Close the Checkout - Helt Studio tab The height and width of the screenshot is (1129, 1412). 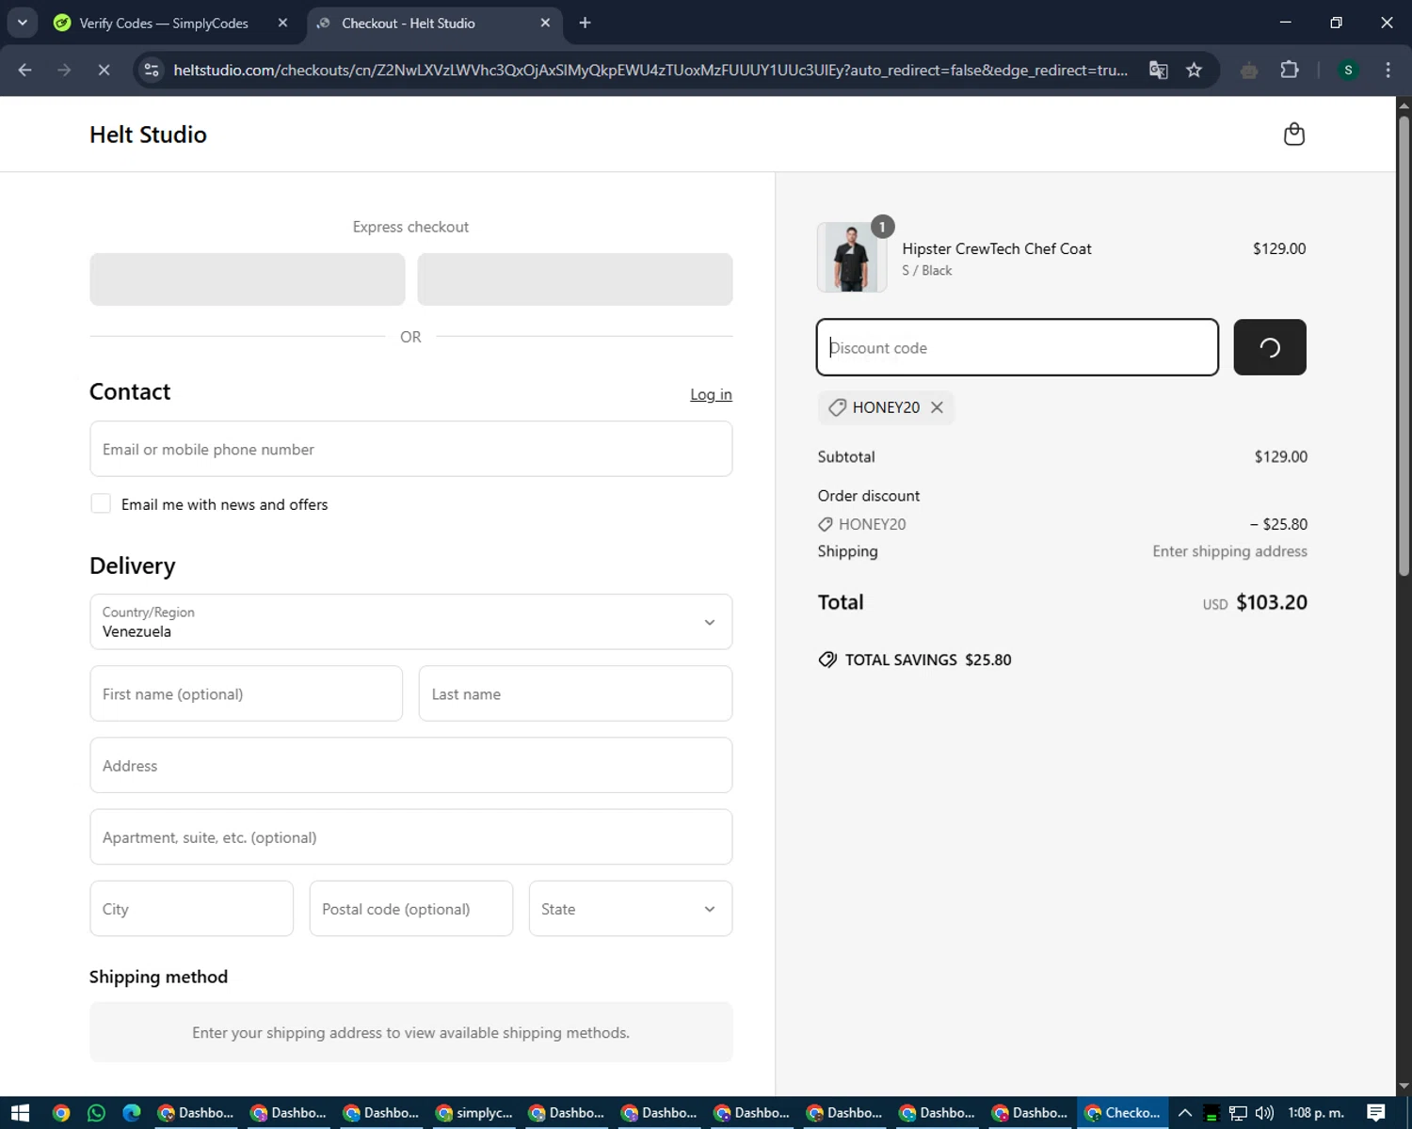[545, 23]
